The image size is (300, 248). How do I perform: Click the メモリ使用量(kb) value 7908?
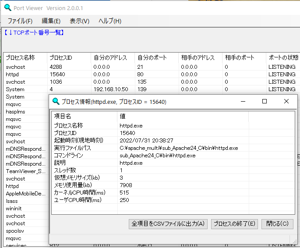(x=126, y=185)
